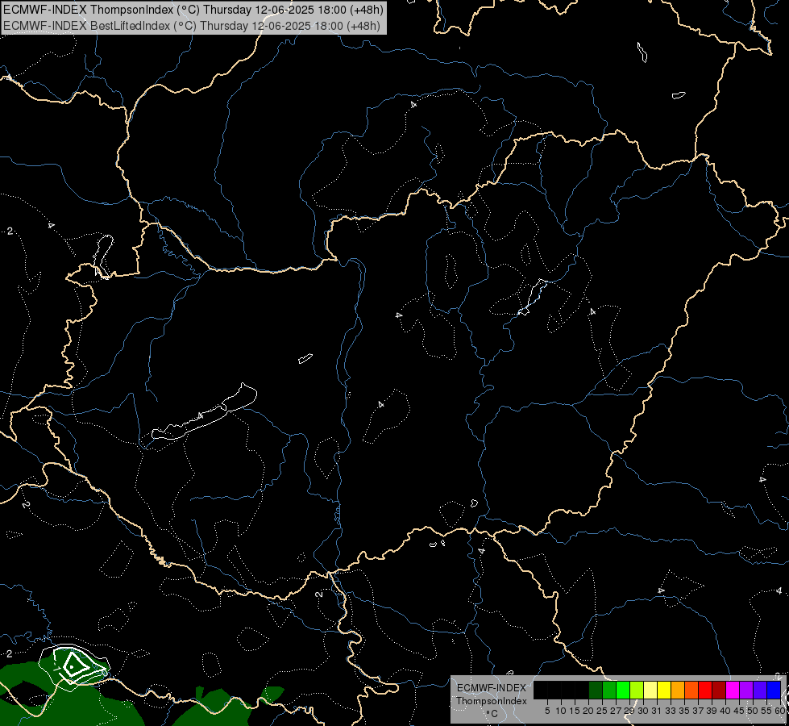Click legend tick value 15

pyautogui.click(x=575, y=711)
